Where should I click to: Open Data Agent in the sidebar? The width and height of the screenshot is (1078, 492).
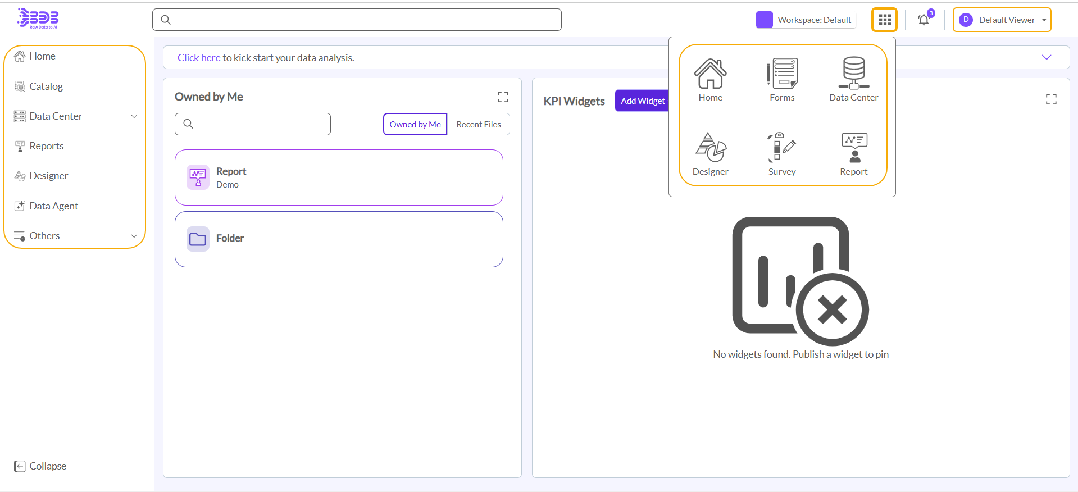tap(53, 206)
